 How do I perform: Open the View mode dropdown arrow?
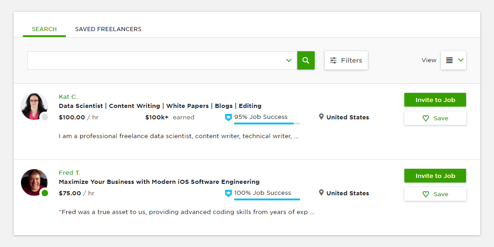coord(461,60)
